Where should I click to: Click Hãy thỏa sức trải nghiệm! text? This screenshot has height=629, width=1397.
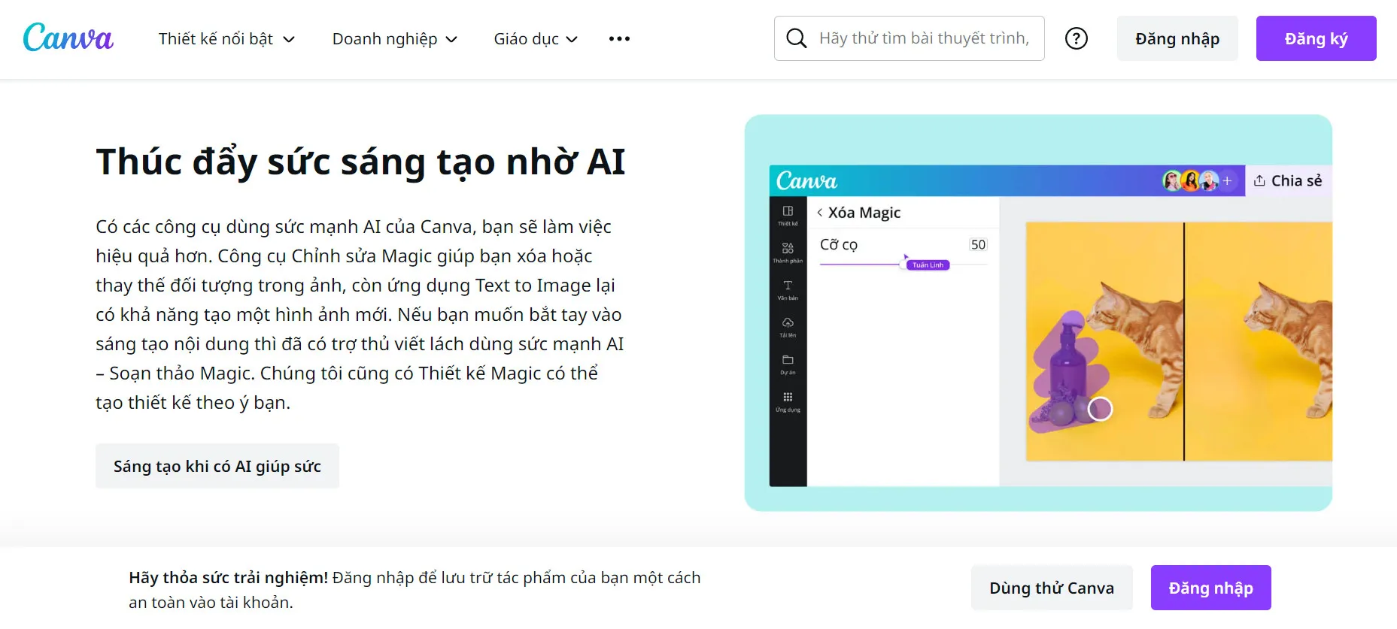coord(228,577)
